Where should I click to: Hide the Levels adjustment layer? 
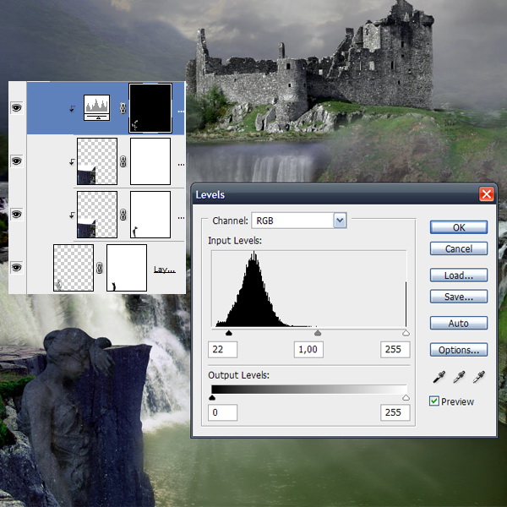pos(16,107)
